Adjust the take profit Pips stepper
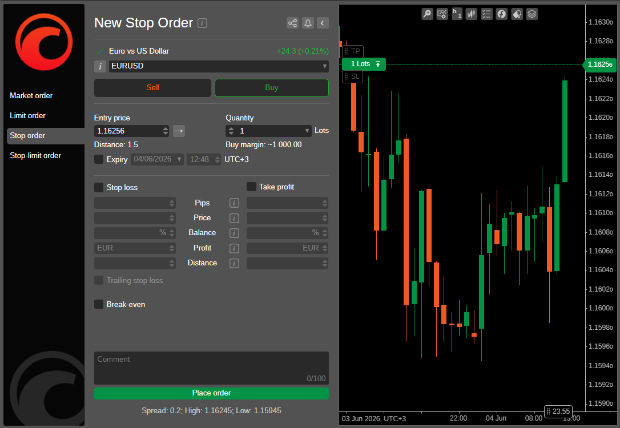The image size is (620, 428). pyautogui.click(x=325, y=203)
